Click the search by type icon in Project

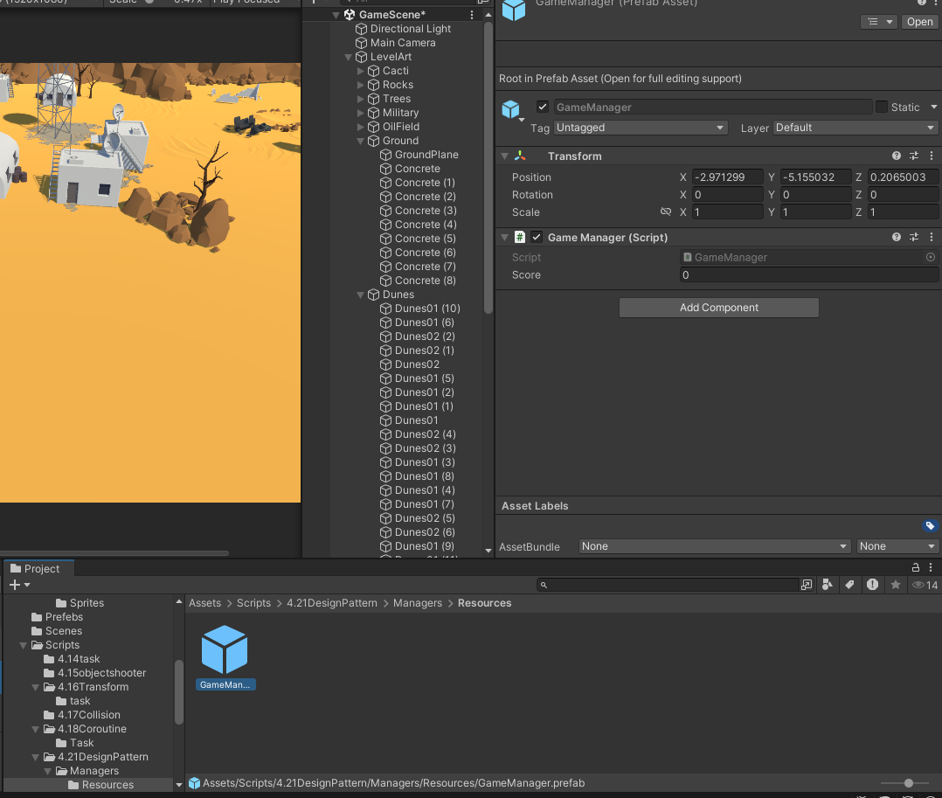(x=828, y=585)
